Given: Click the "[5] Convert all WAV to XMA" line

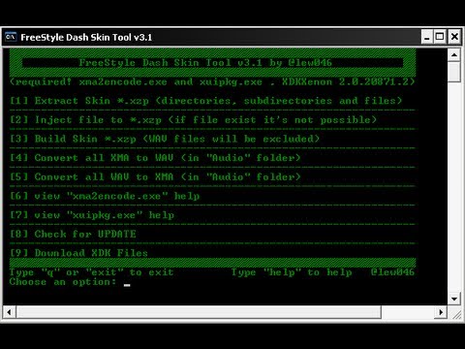Looking at the screenshot, I should tap(155, 177).
